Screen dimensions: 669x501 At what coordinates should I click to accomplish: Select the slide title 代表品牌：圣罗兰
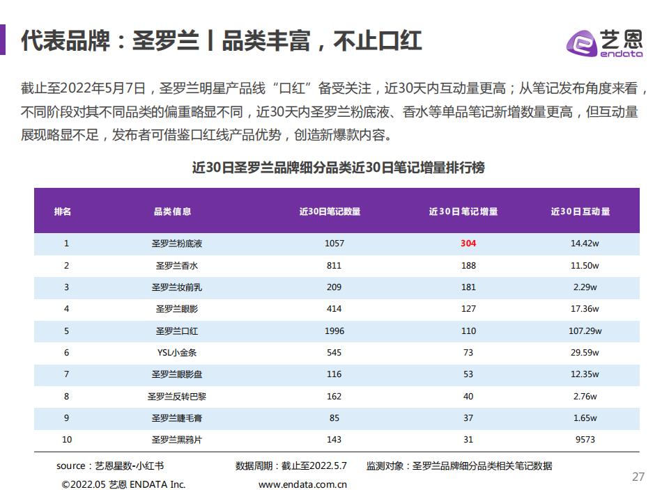(x=109, y=41)
